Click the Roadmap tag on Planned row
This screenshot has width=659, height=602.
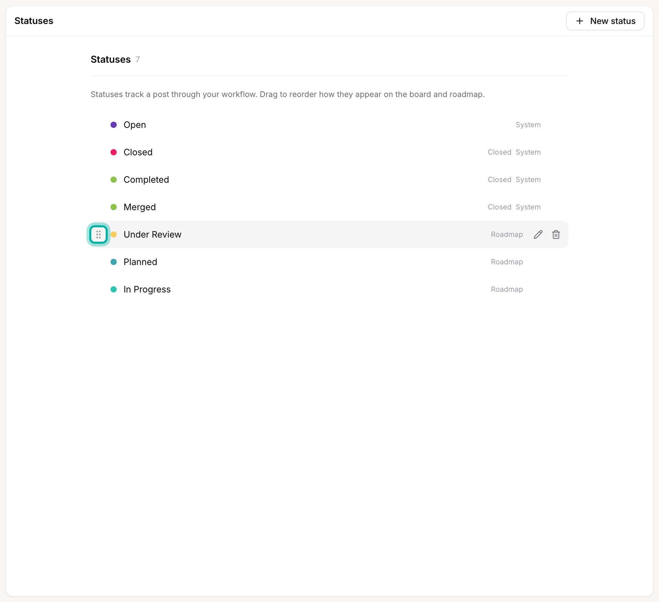click(507, 262)
